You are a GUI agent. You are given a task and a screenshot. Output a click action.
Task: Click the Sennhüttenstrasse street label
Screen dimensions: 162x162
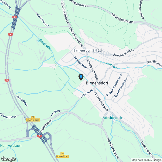(x=121, y=87)
